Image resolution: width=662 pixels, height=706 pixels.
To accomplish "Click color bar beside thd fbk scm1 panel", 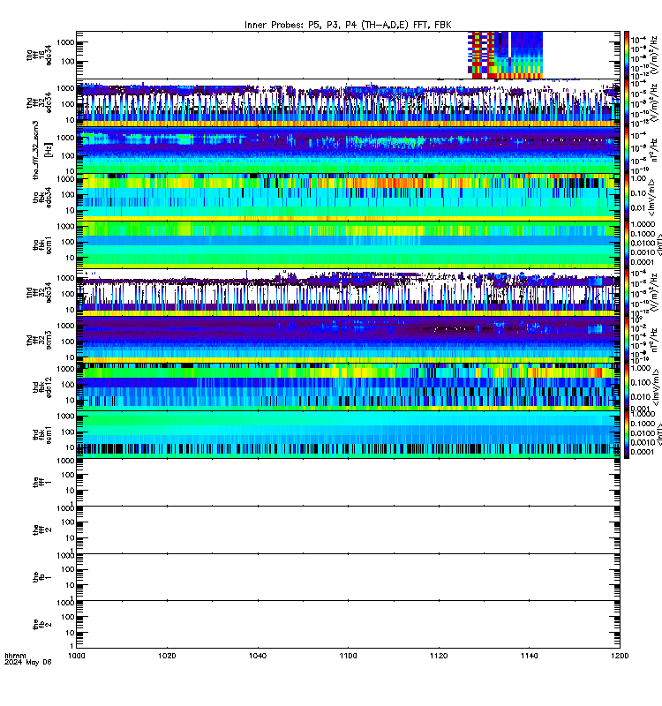I will 627,435.
